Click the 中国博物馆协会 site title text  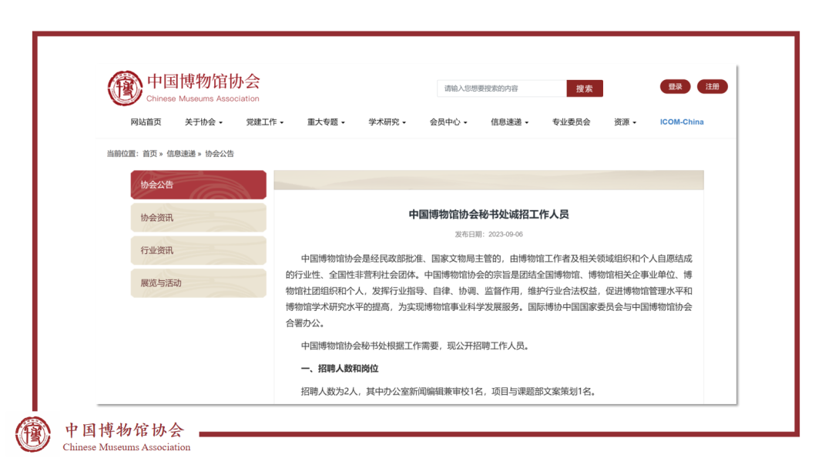point(203,81)
